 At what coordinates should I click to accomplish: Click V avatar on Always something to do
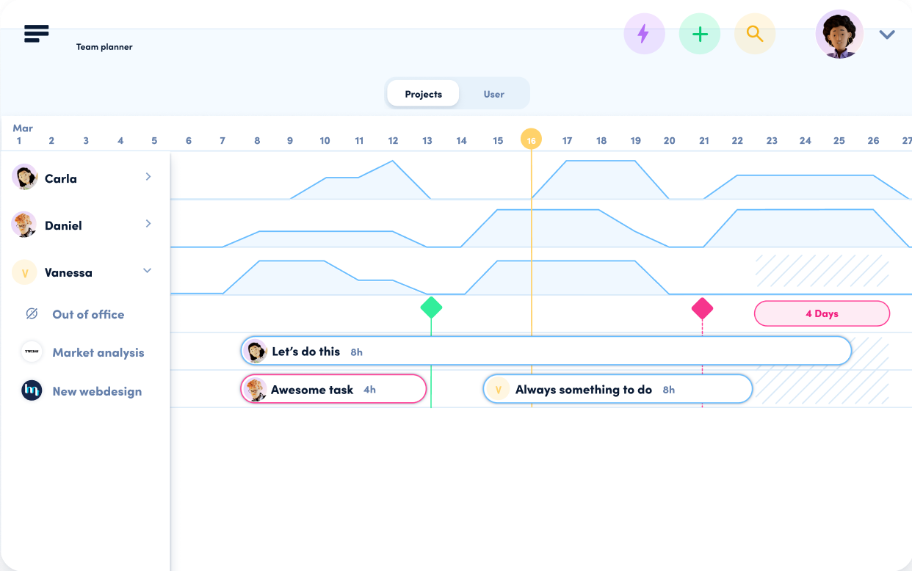pyautogui.click(x=498, y=390)
